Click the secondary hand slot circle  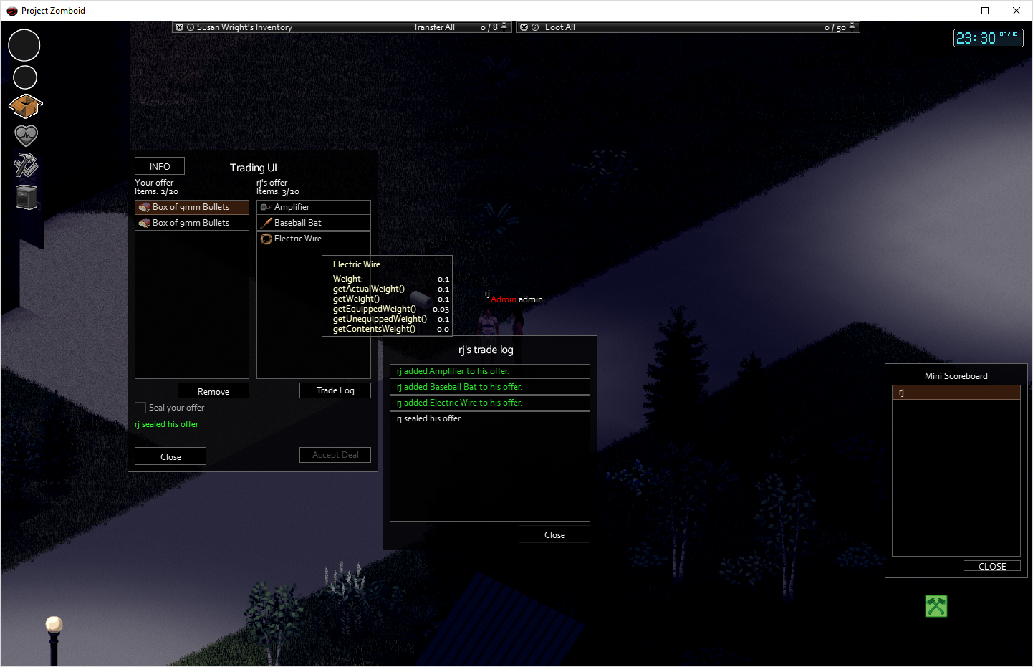point(25,77)
